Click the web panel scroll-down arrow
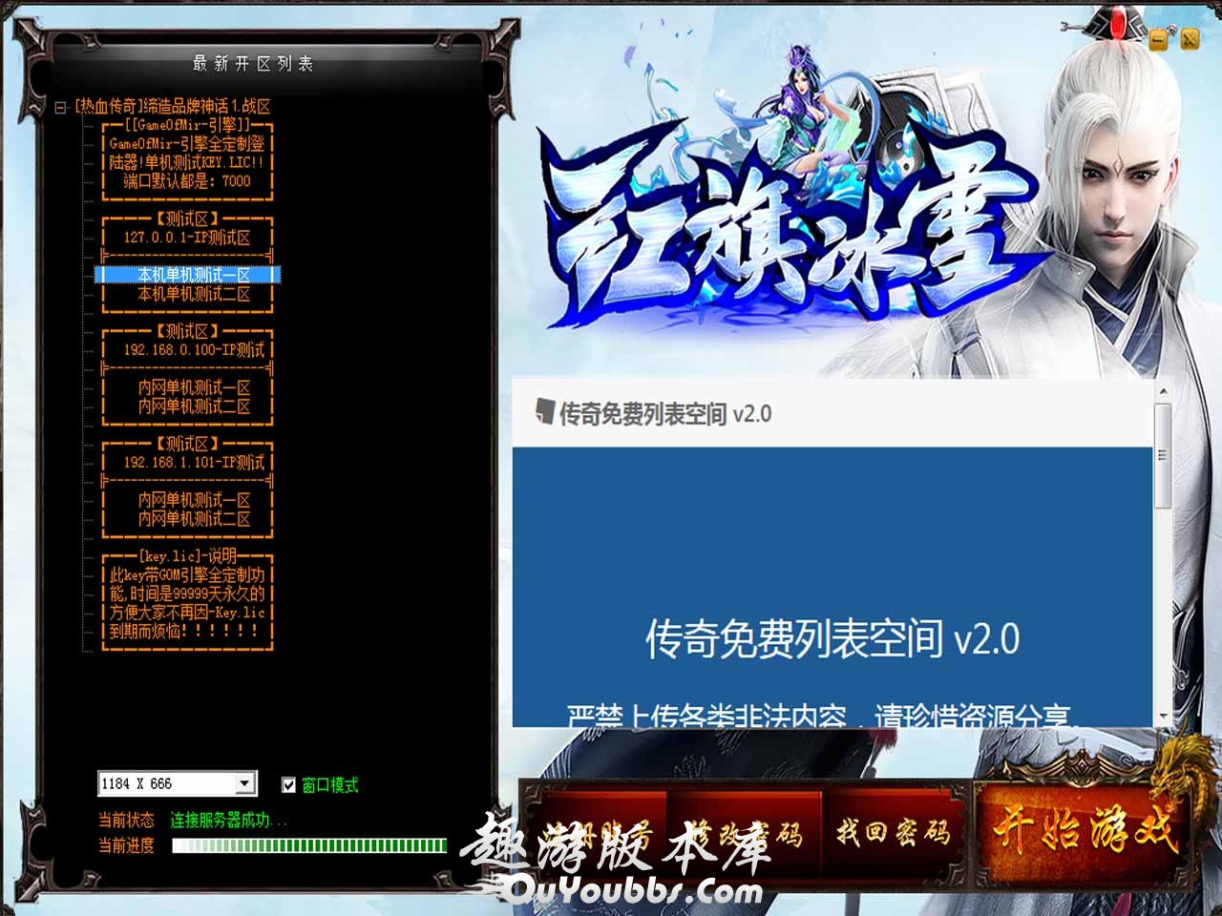The width and height of the screenshot is (1222, 916). point(1162,718)
